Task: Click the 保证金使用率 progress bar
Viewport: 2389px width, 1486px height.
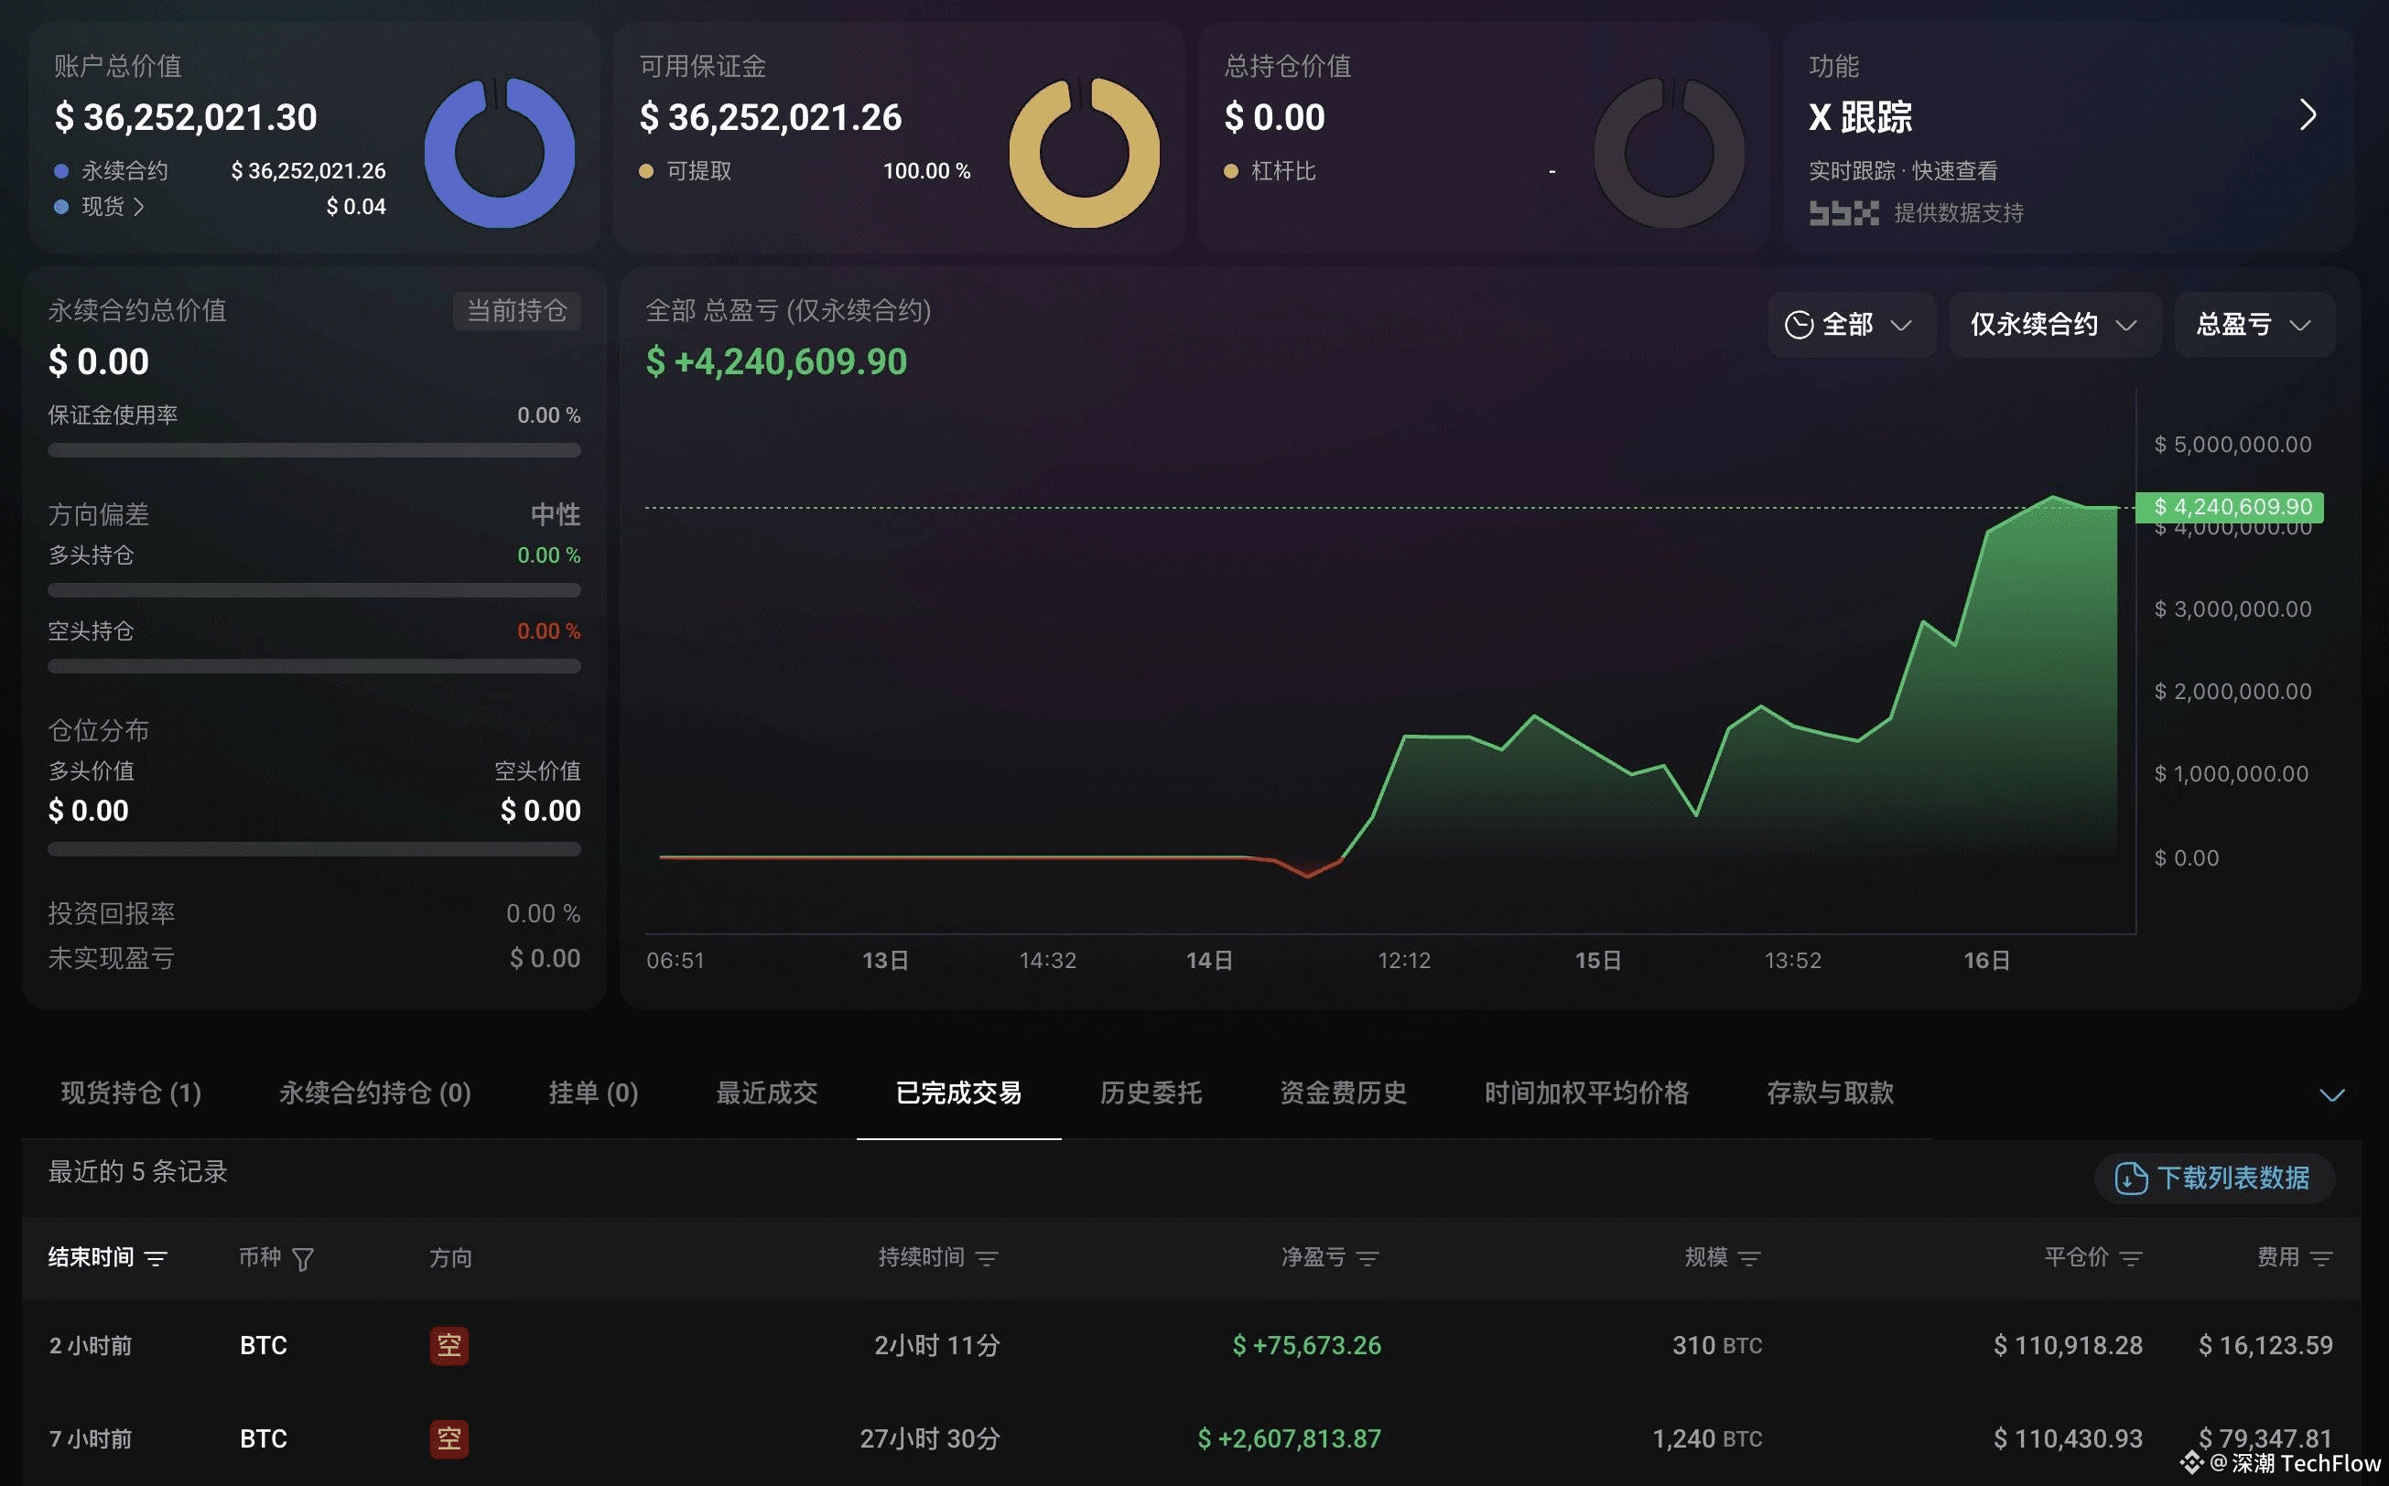Action: (x=314, y=450)
